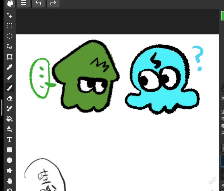Open the hamburger main menu
Screen dimensions: 224x191
(23, 3)
